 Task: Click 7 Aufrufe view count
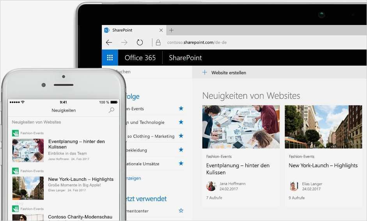(x=214, y=198)
